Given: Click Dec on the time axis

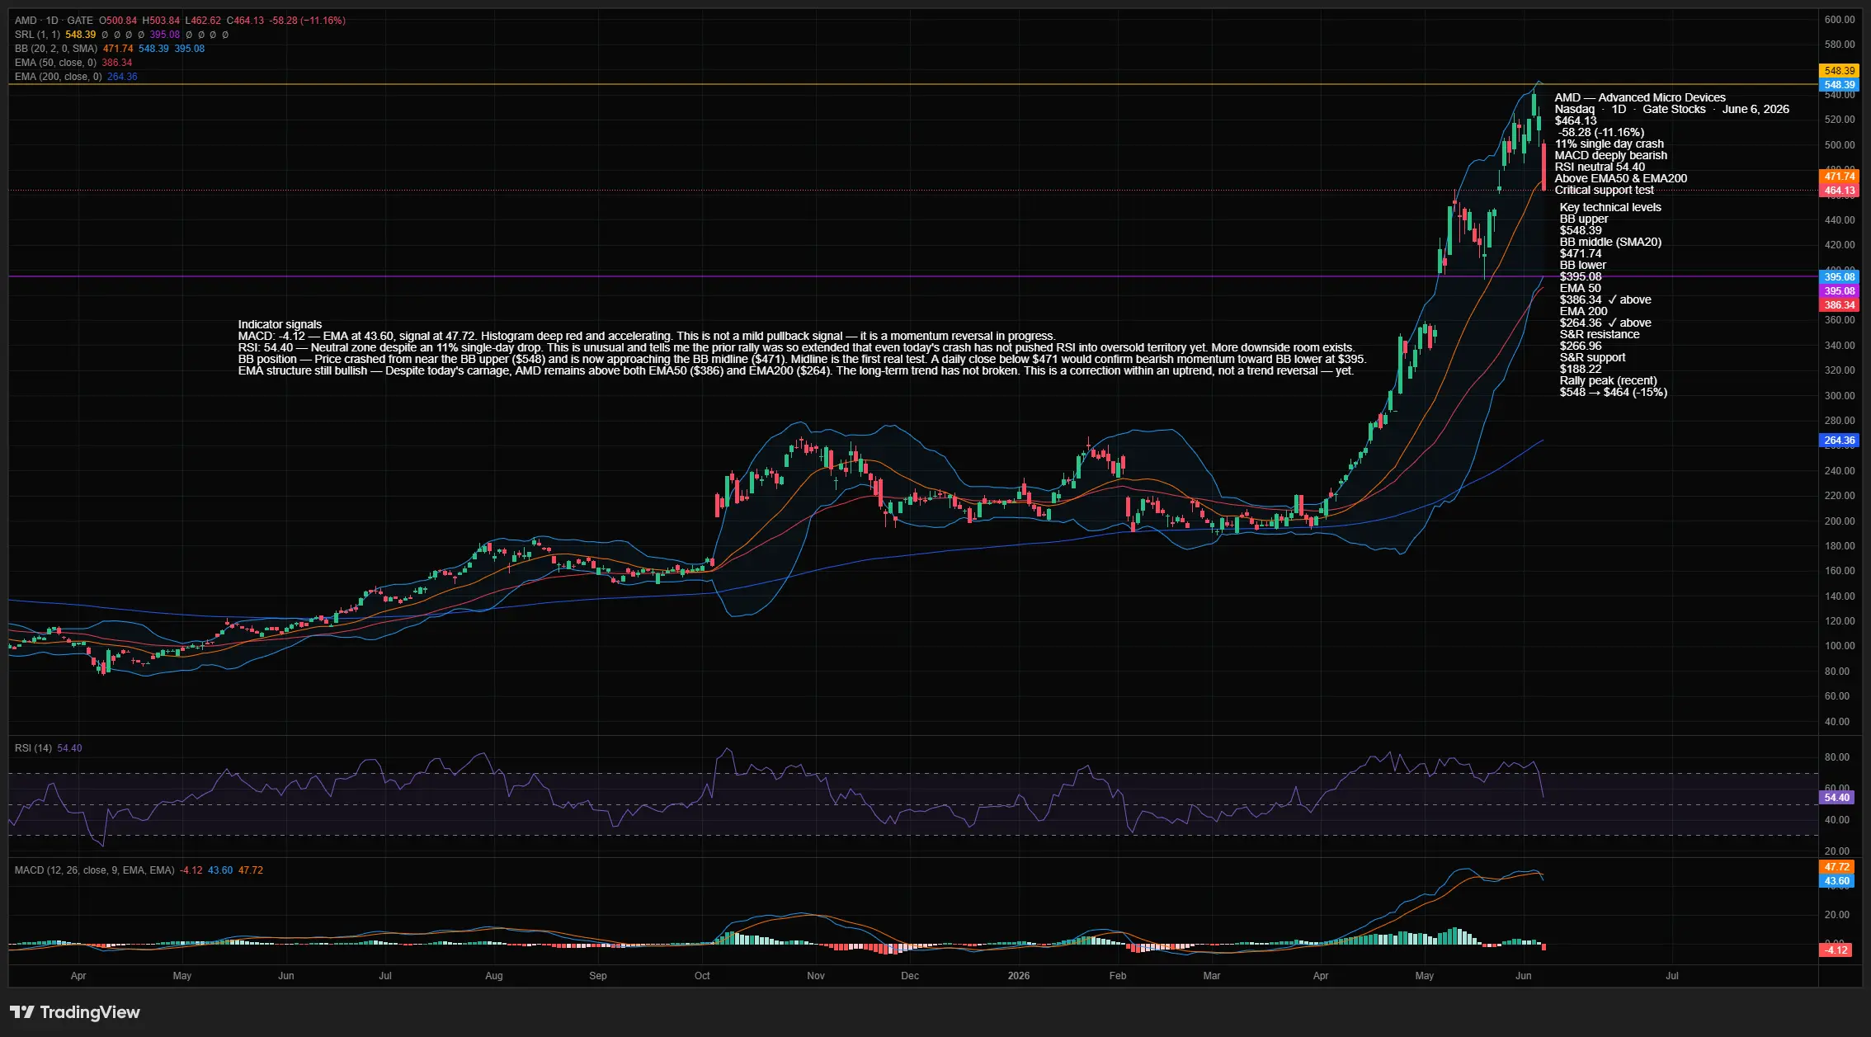Looking at the screenshot, I should point(910,976).
